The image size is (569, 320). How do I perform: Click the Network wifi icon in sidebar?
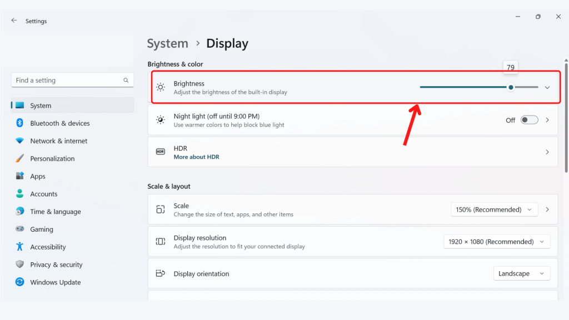pyautogui.click(x=19, y=141)
